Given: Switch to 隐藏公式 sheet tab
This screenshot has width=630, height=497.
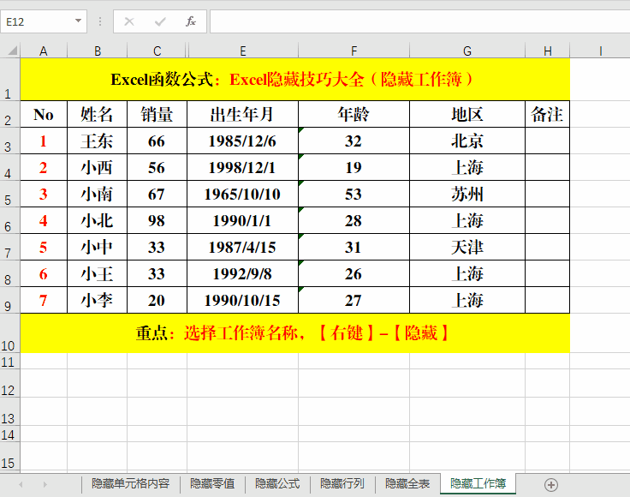Looking at the screenshot, I should 277,484.
